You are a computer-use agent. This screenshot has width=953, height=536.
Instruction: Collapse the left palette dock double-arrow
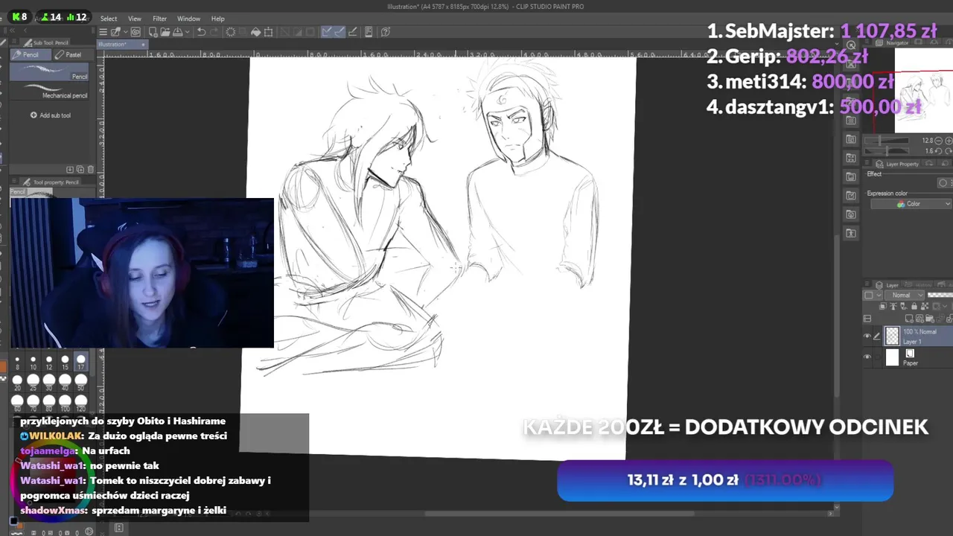pyautogui.click(x=12, y=31)
